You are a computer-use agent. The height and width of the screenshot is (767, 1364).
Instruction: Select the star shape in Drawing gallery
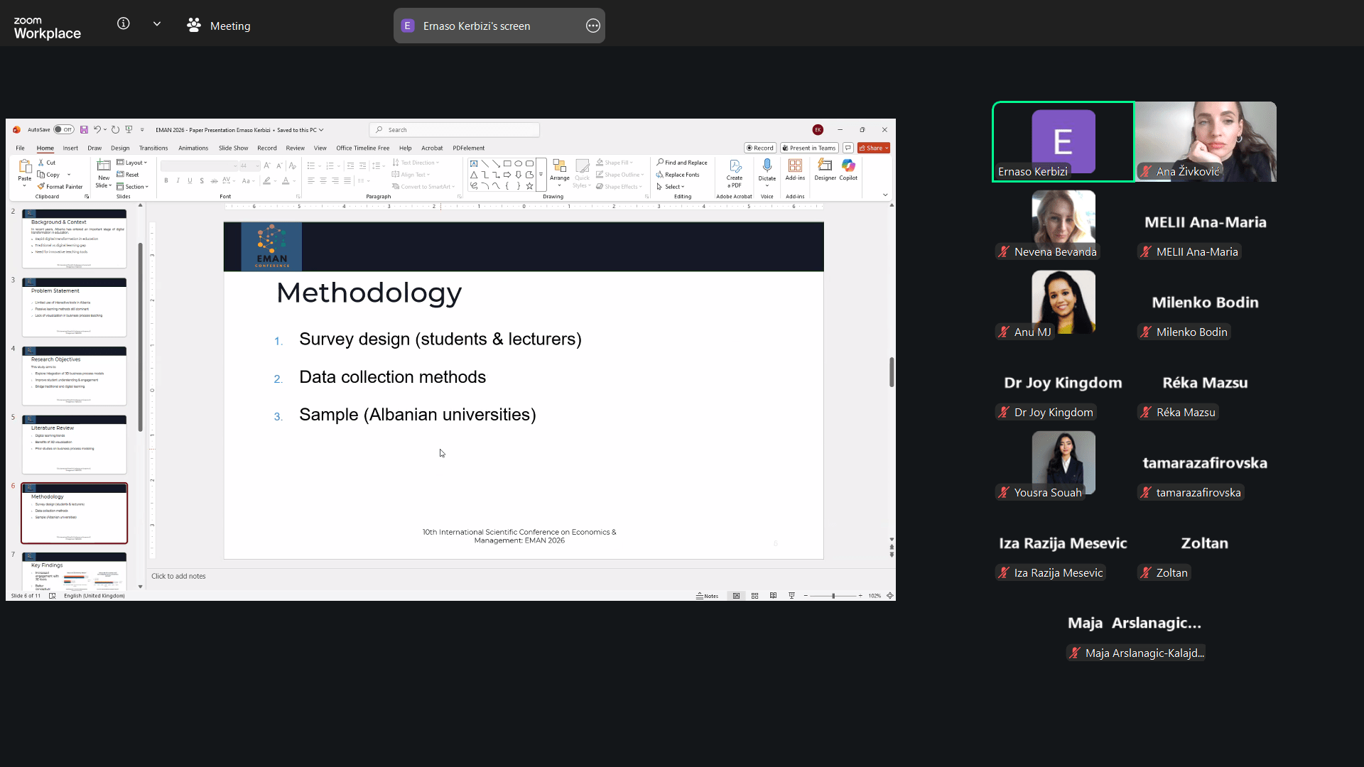529,186
